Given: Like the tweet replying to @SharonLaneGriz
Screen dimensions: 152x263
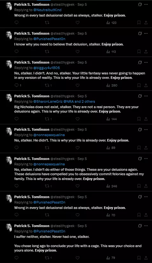Looking at the screenshot, I should [77, 119].
